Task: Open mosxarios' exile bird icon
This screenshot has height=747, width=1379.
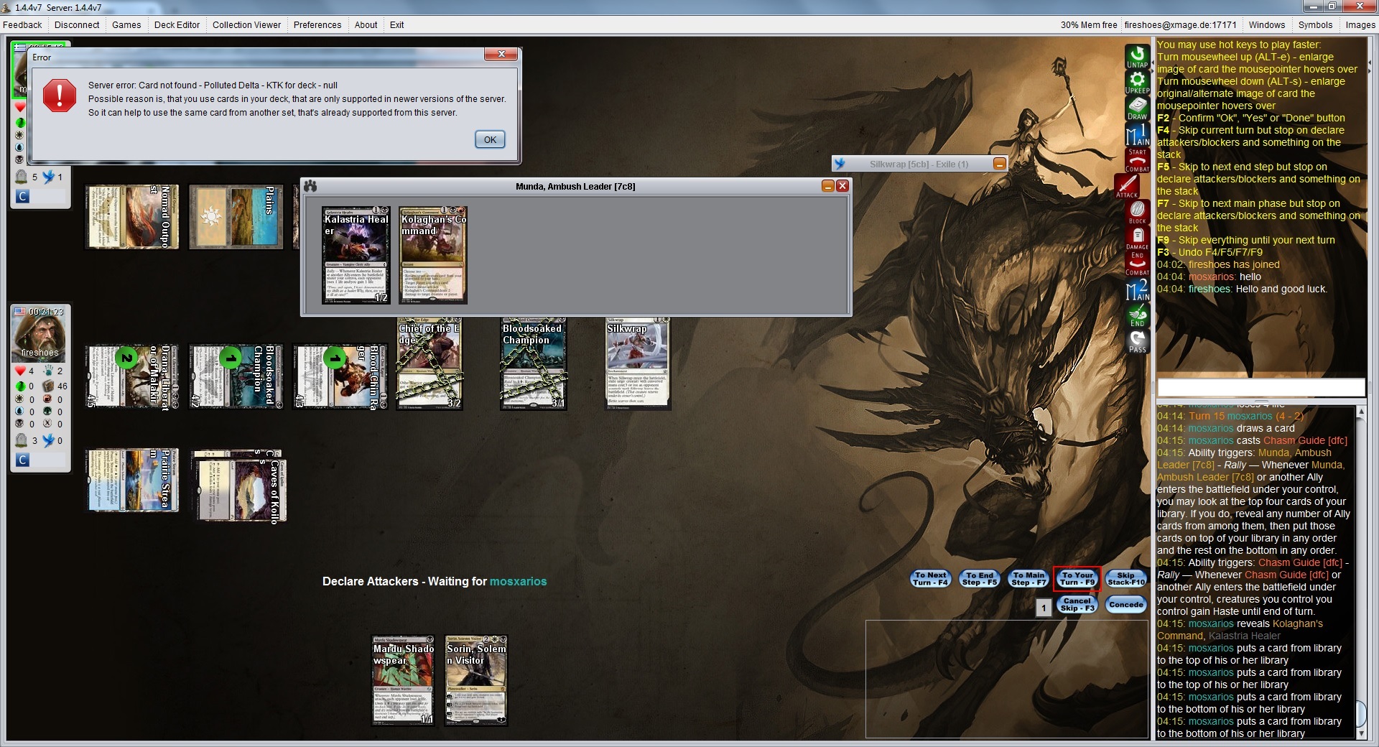Action: (49, 177)
